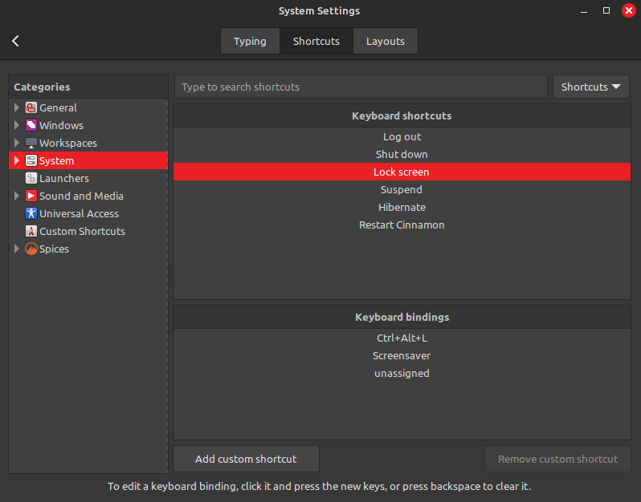
Task: Click the Custom Shortcuts icon
Action: [x=31, y=231]
